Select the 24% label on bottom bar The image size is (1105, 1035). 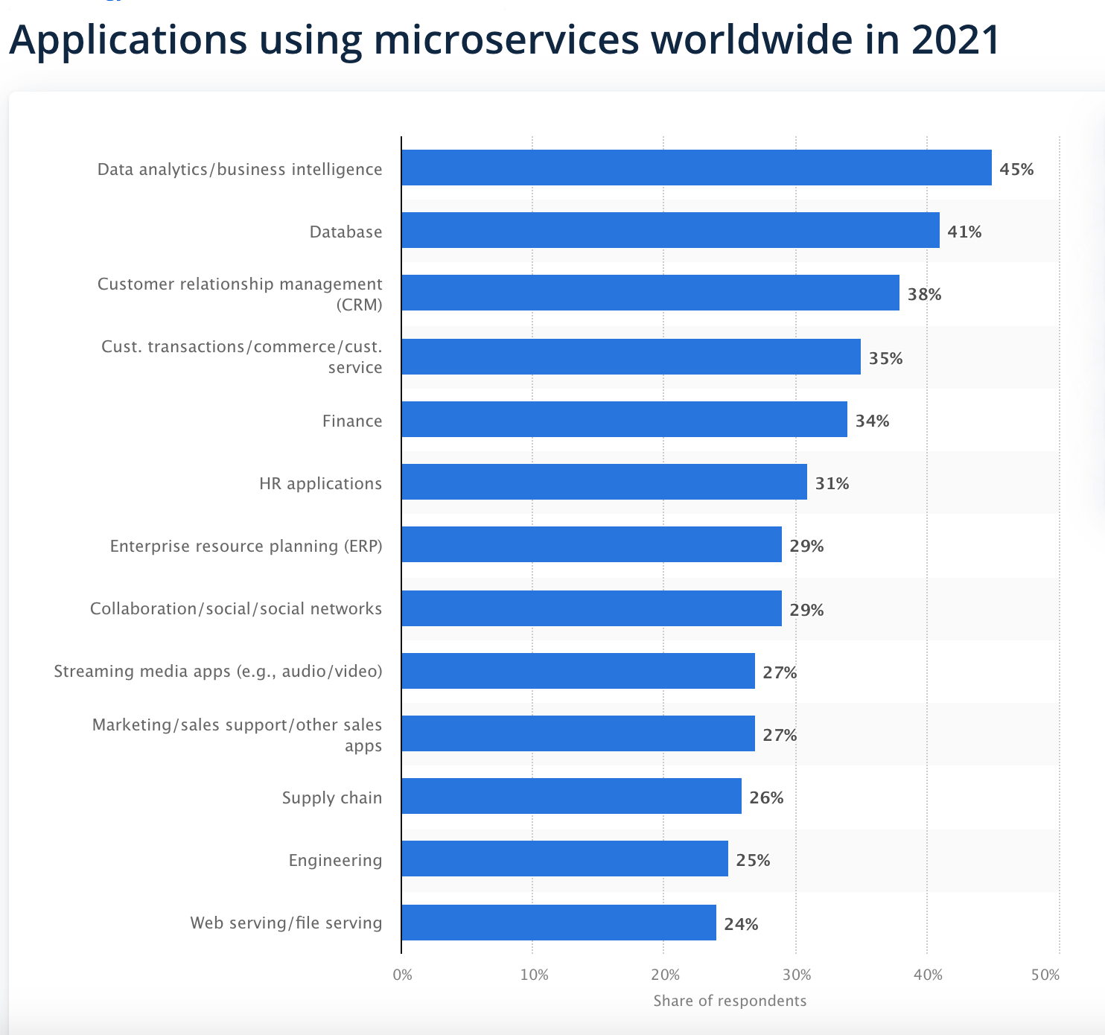[x=741, y=923]
